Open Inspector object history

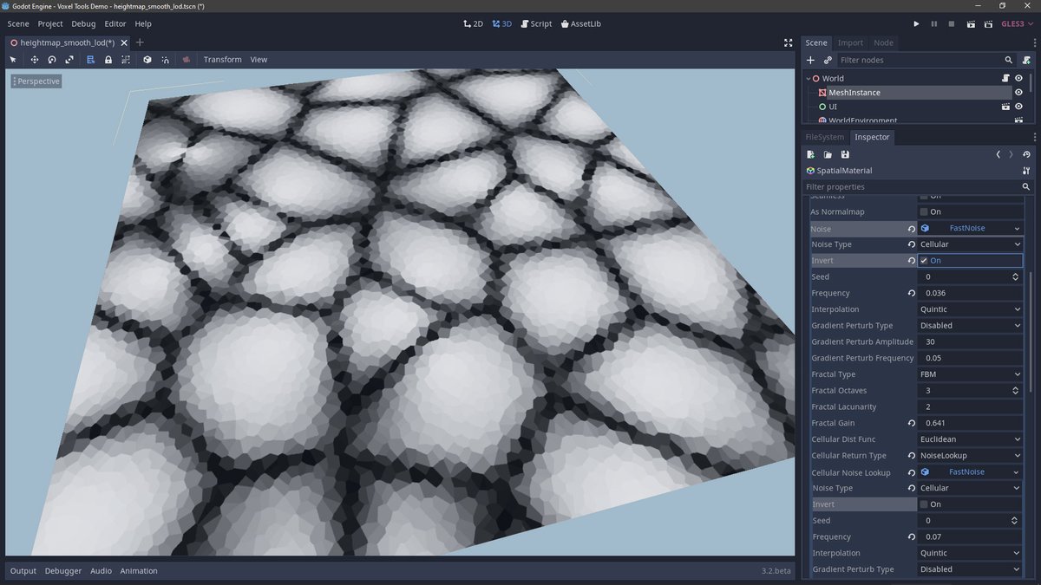tap(1026, 154)
